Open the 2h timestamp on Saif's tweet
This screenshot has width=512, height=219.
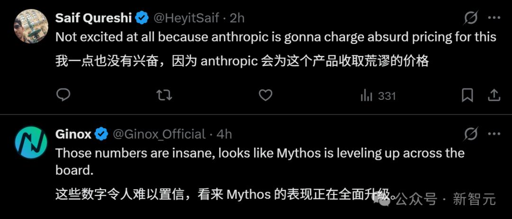237,18
